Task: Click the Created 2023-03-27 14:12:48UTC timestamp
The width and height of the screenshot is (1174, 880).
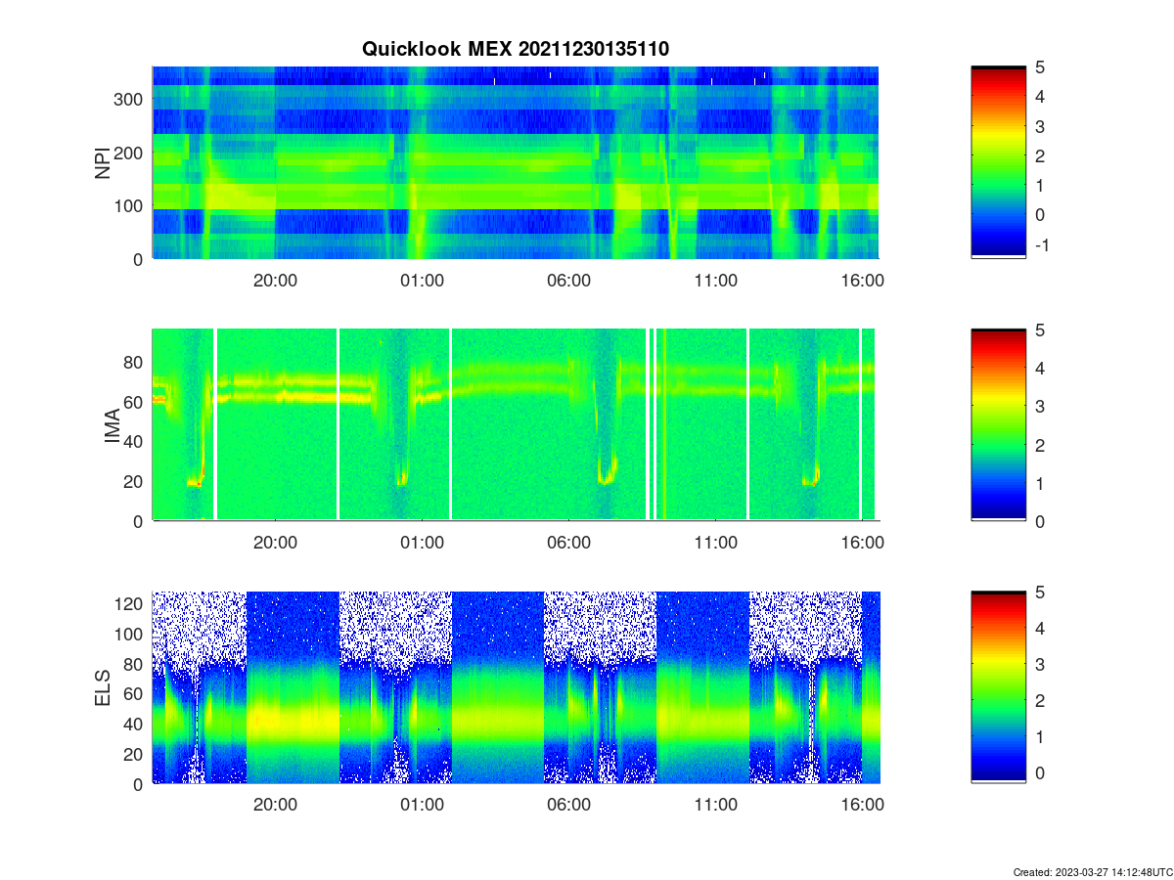Action: [x=1091, y=871]
